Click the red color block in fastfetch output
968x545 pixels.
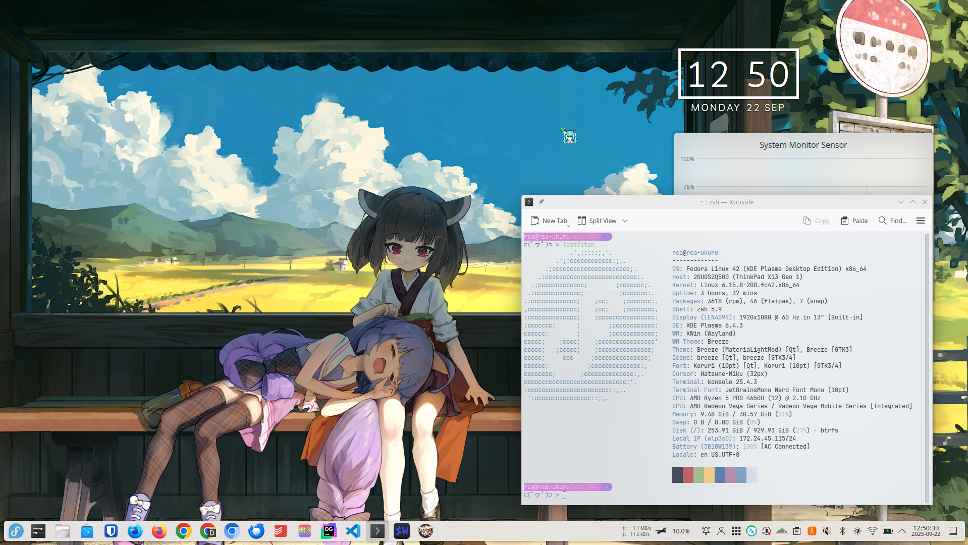(688, 475)
